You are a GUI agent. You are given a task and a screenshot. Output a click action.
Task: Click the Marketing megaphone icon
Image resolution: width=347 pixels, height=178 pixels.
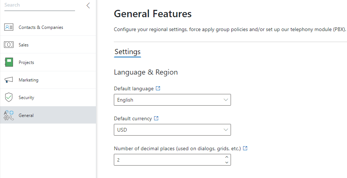pos(9,80)
